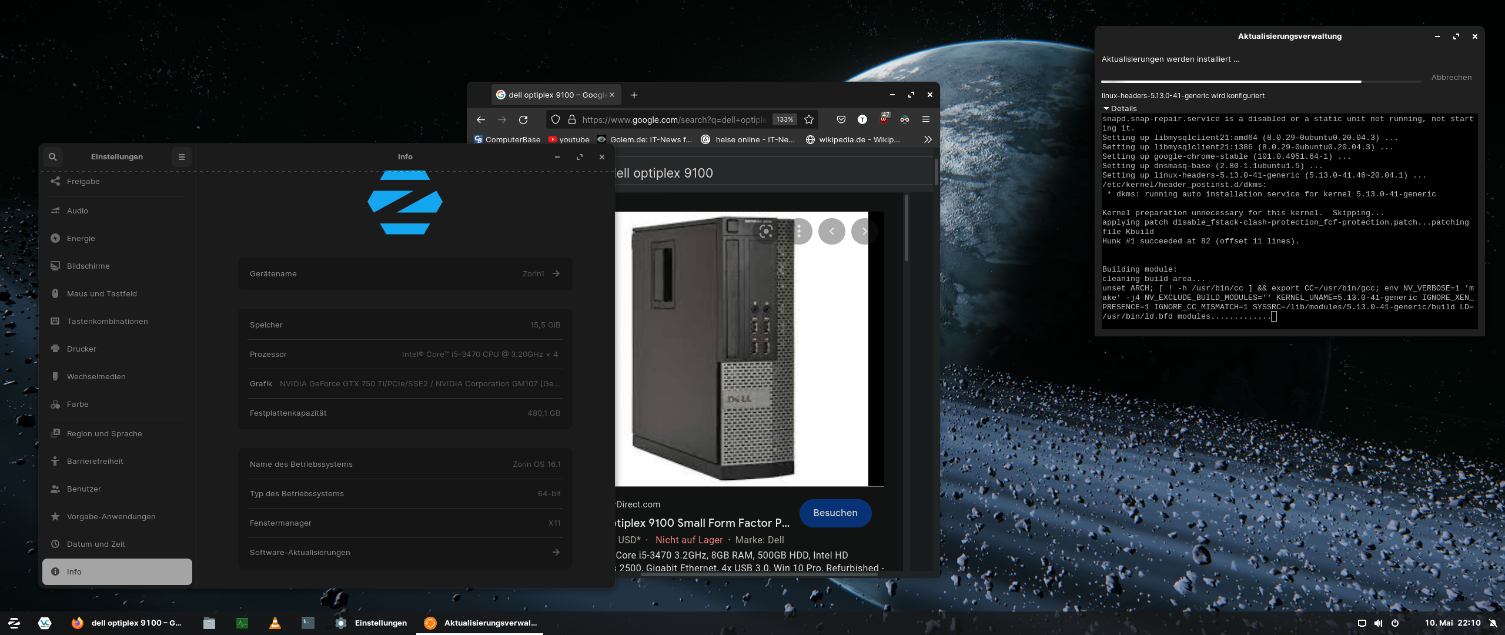
Task: Open the system monitor taskbar icon
Action: [x=242, y=623]
